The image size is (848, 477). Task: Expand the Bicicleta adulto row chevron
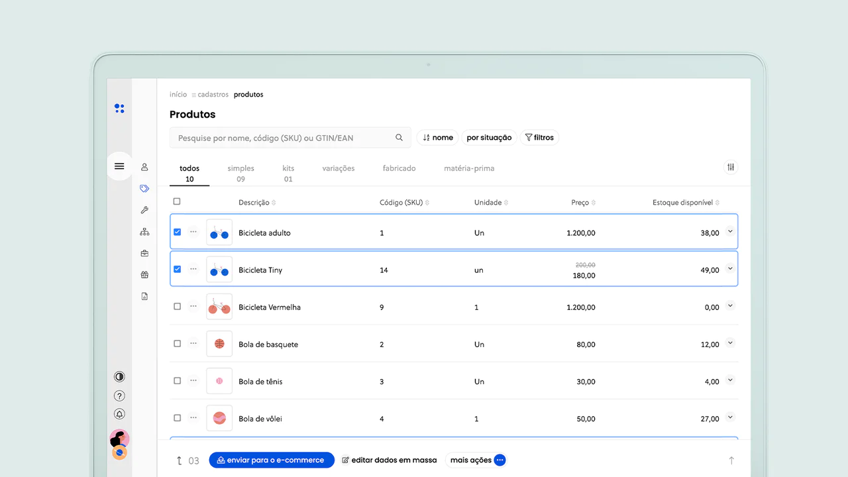(730, 231)
